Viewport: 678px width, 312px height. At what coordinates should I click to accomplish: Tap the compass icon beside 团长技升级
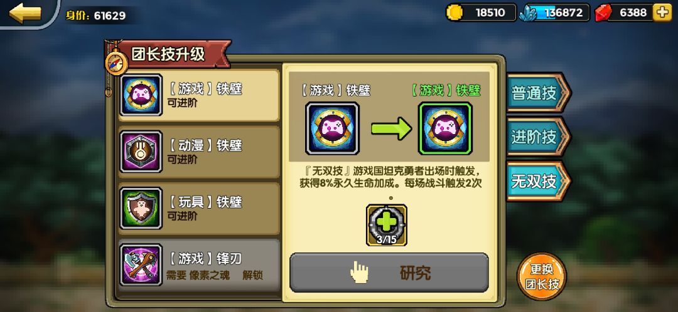coord(117,63)
